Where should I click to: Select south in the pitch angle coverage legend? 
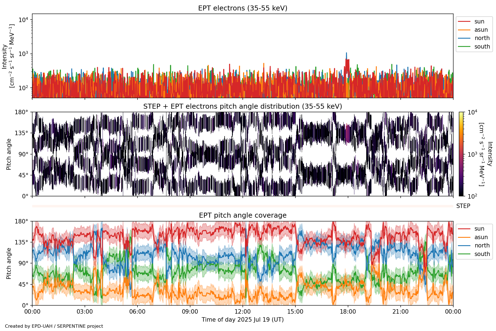tap(482, 254)
